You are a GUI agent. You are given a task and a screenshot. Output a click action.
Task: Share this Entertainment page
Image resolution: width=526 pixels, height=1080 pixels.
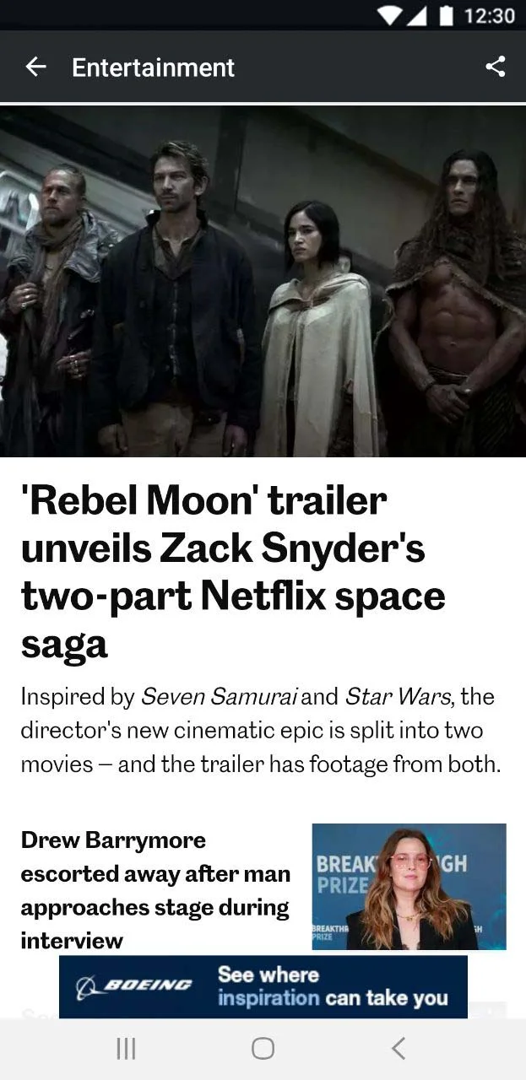pos(496,67)
